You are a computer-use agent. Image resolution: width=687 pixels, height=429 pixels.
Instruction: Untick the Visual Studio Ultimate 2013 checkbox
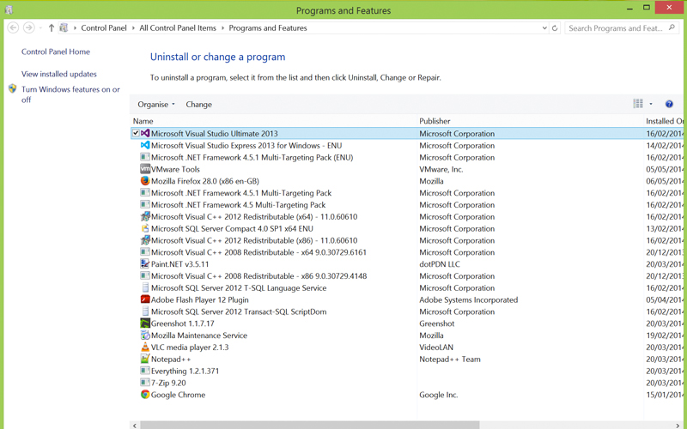pyautogui.click(x=136, y=134)
